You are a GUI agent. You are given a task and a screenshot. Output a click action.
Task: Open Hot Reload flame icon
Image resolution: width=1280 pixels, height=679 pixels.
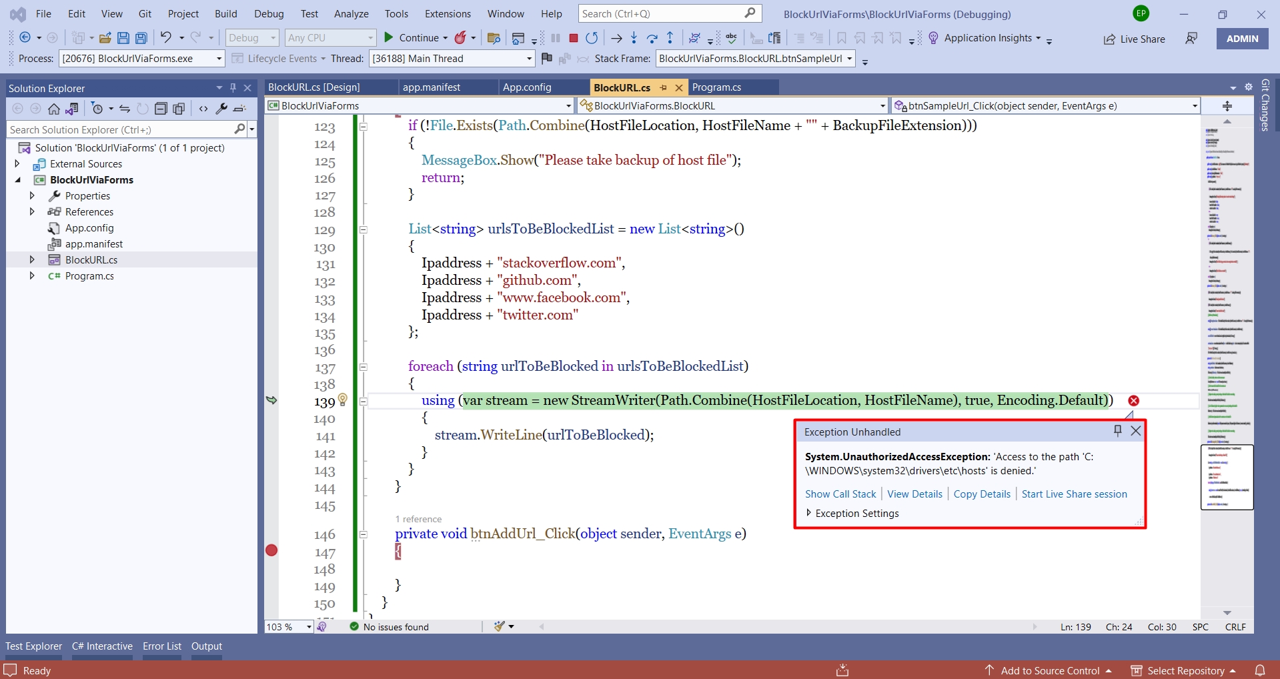coord(460,38)
